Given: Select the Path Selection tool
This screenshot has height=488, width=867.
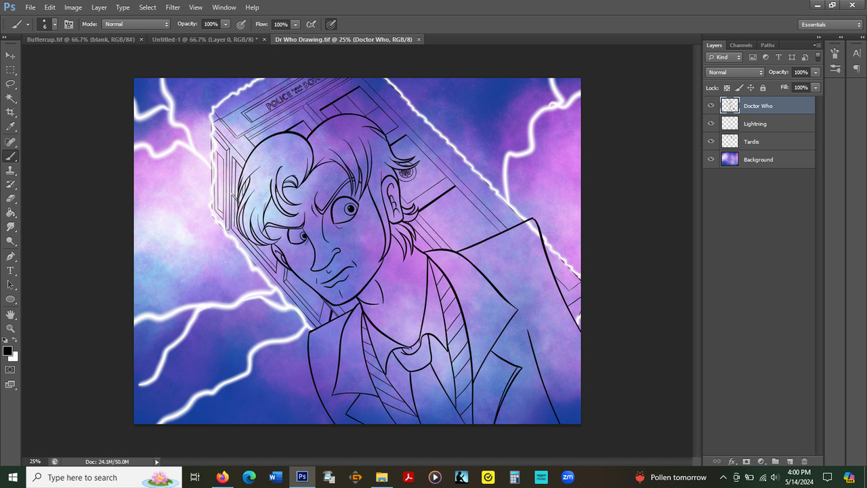Looking at the screenshot, I should pyautogui.click(x=10, y=285).
